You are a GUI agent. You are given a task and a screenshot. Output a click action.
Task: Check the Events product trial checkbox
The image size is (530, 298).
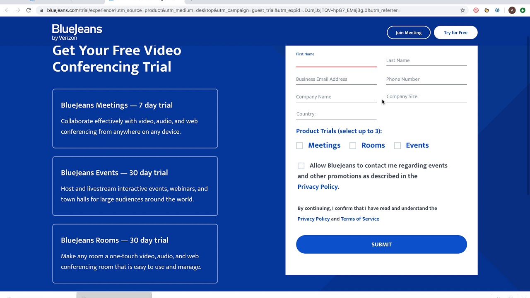(x=397, y=146)
